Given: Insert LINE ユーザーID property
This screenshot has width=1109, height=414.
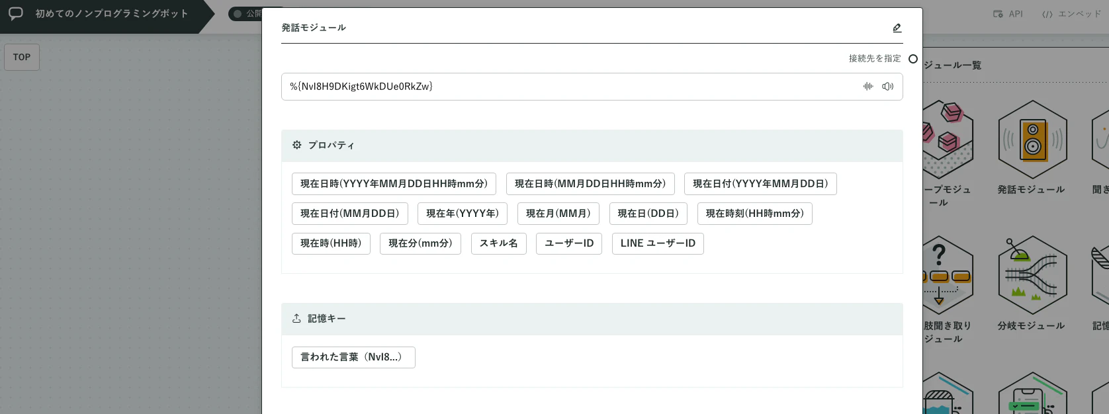Looking at the screenshot, I should click(658, 243).
